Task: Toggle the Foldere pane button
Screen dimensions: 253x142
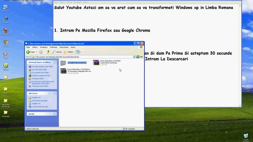Action: pyautogui.click(x=68, y=52)
